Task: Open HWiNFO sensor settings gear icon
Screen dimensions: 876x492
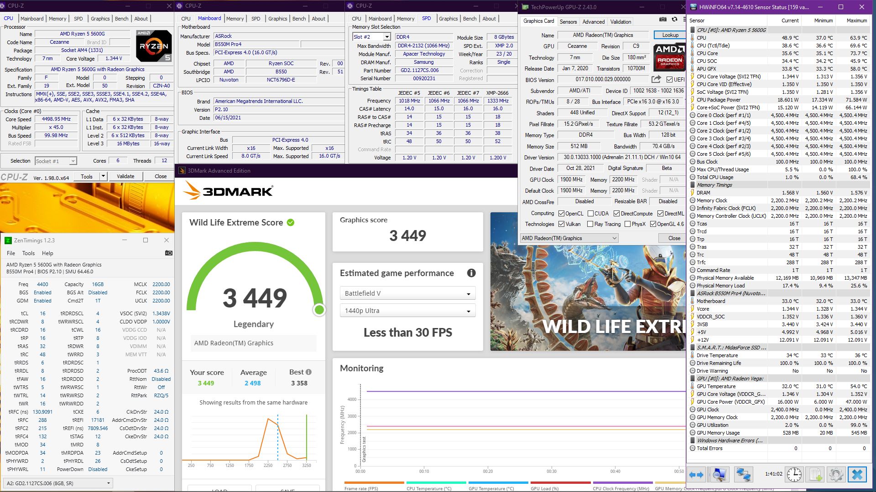Action: pyautogui.click(x=836, y=475)
